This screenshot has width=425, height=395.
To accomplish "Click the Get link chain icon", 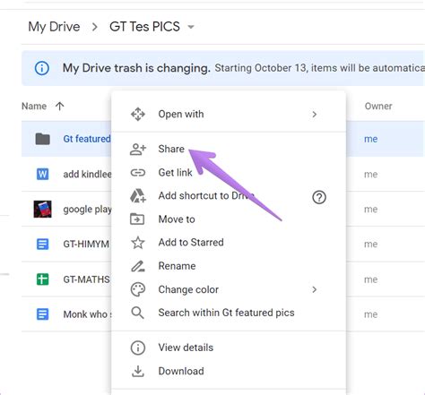I will [138, 173].
